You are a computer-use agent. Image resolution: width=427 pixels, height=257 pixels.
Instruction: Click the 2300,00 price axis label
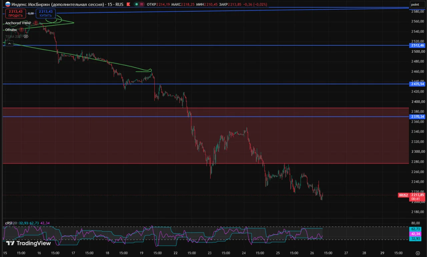coord(418,152)
